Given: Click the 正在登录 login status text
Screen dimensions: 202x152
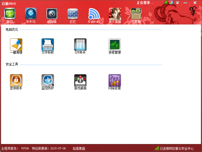Looking at the screenshot, I should click(x=145, y=3).
